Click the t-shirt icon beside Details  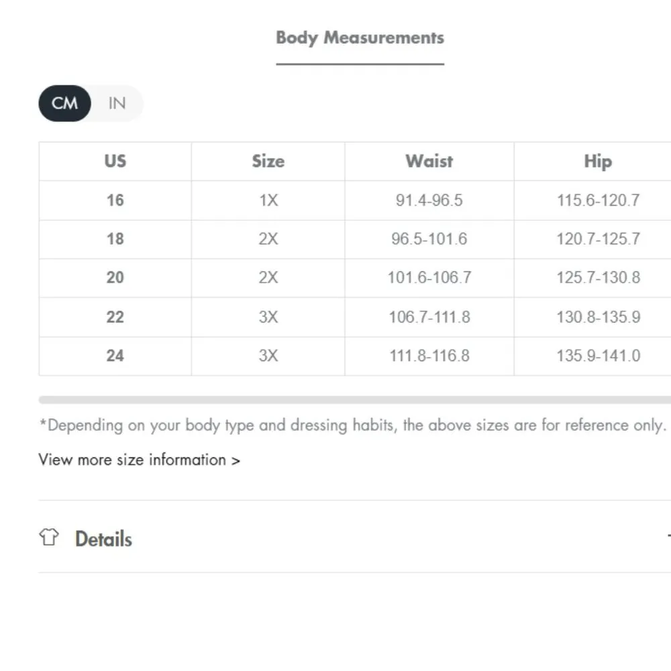coord(48,537)
